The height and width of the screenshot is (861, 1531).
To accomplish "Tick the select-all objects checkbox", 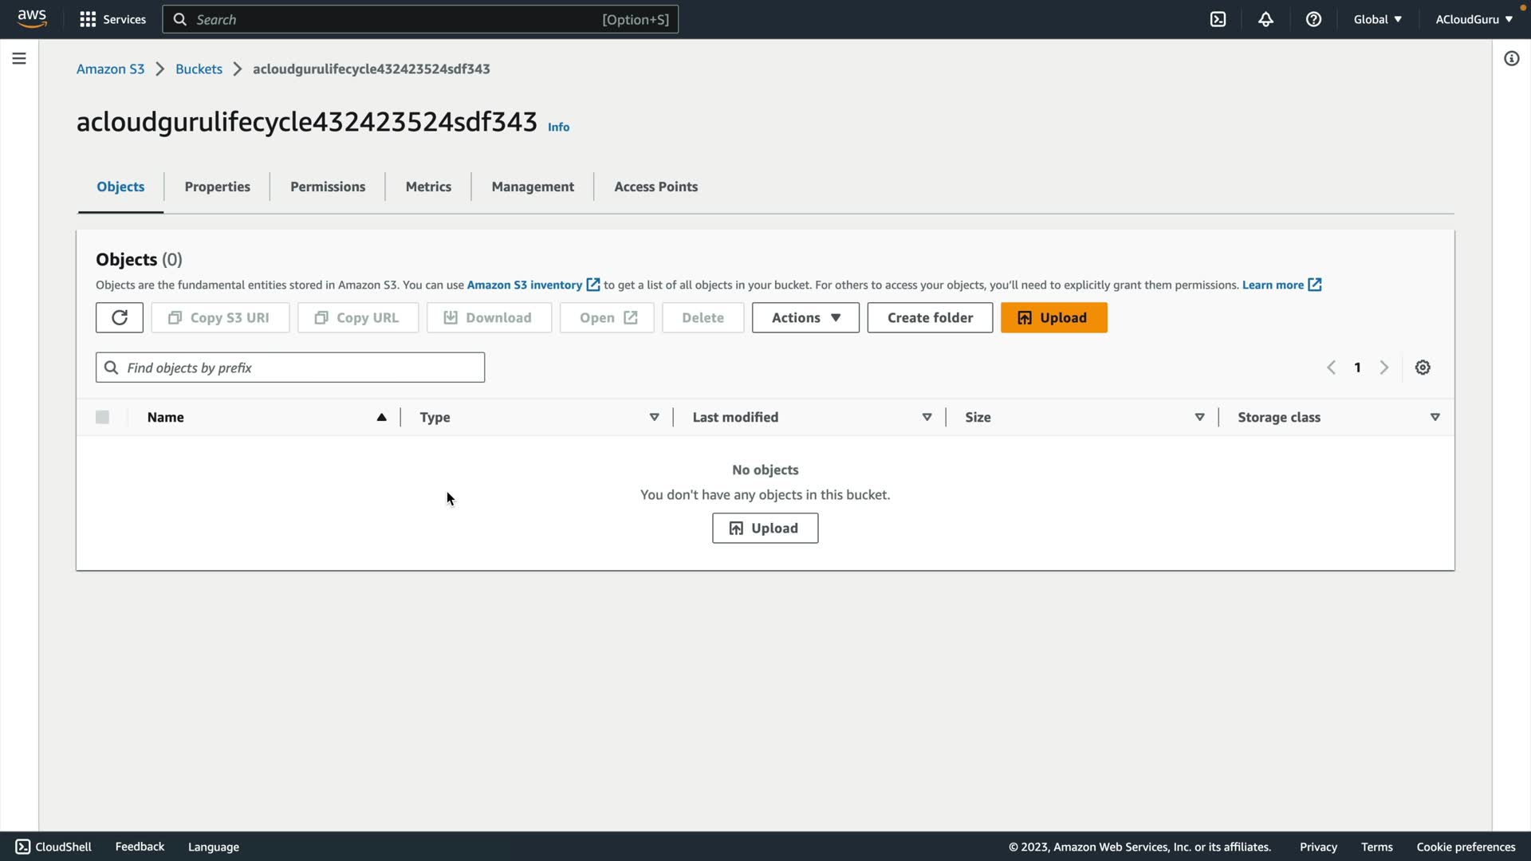I will pyautogui.click(x=102, y=417).
